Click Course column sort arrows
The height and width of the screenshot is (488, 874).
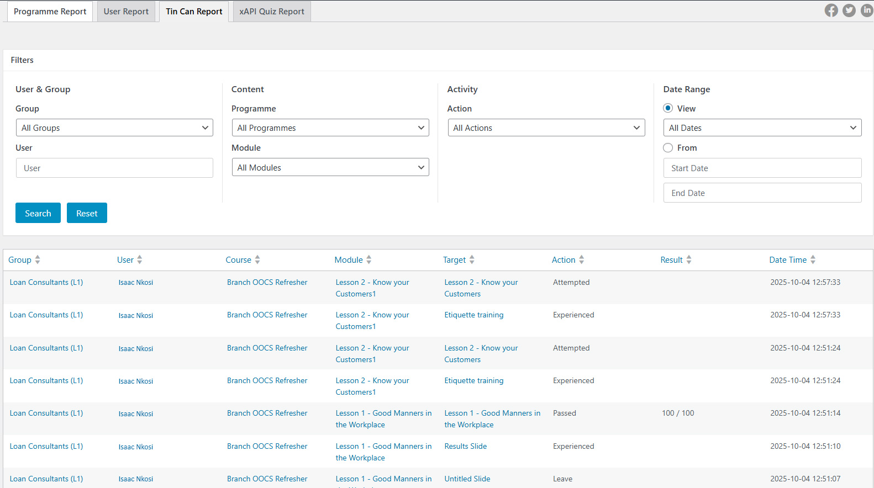(x=257, y=260)
